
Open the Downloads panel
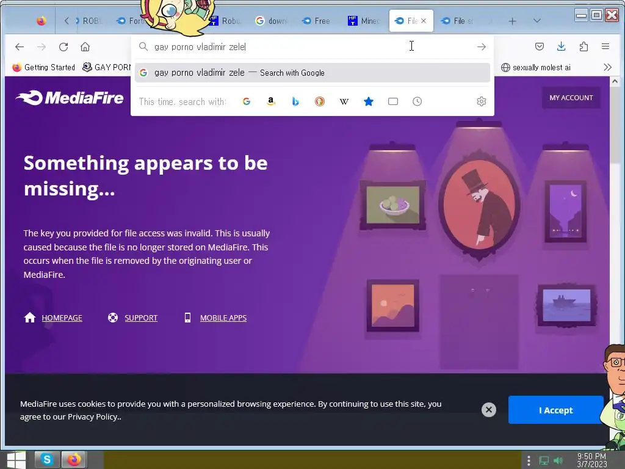562,46
